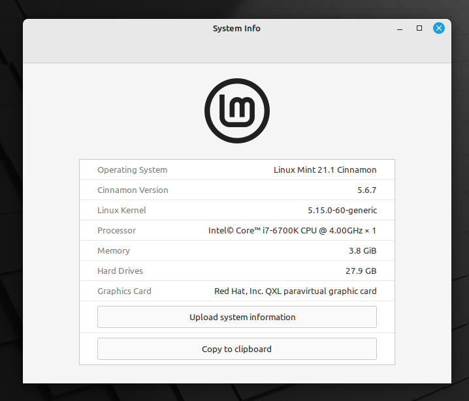This screenshot has width=469, height=401.
Task: Select the System Info title text
Action: (x=236, y=29)
